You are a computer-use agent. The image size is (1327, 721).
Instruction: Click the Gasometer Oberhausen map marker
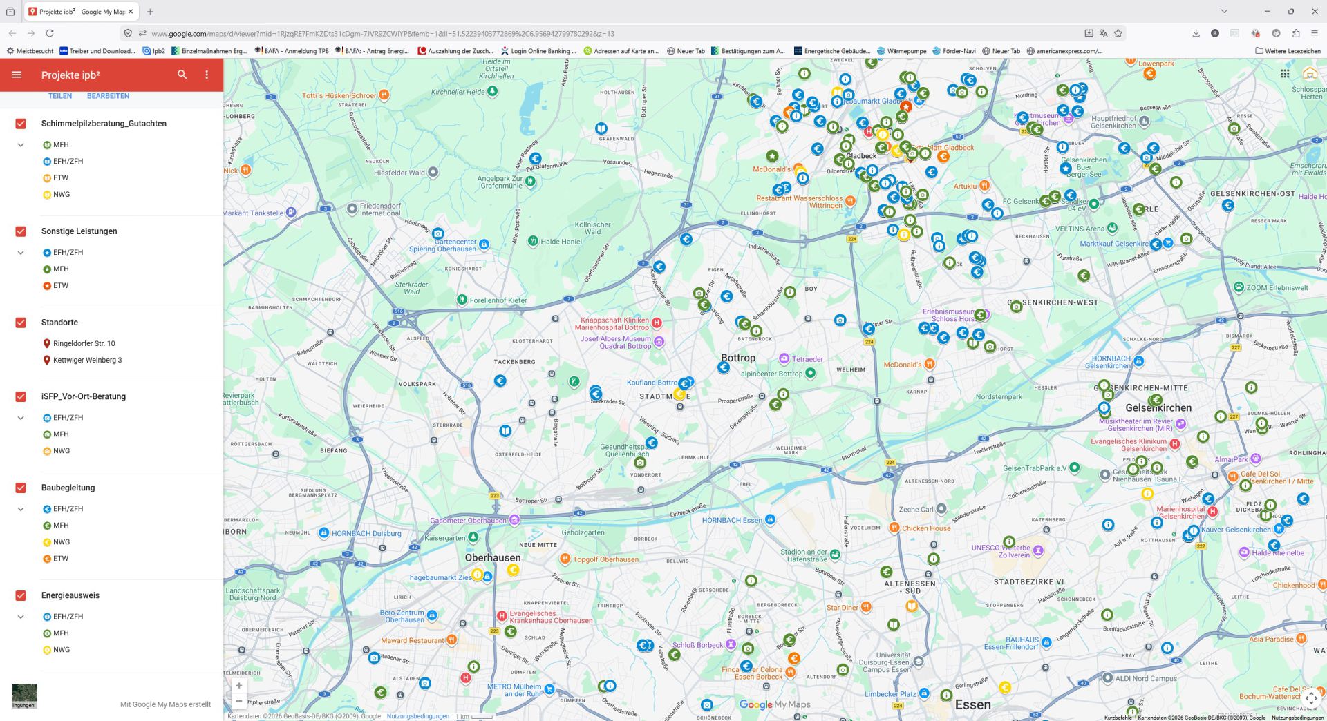515,520
